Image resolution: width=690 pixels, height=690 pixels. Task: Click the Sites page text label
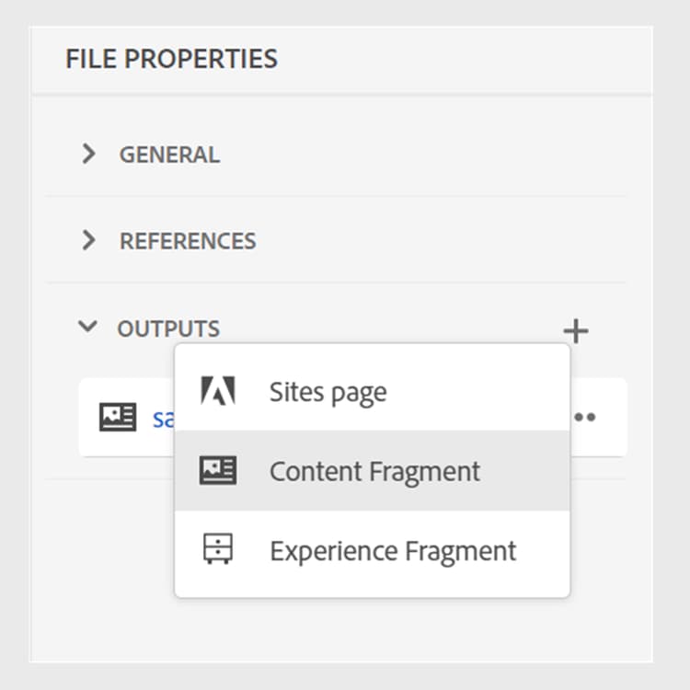point(328,392)
